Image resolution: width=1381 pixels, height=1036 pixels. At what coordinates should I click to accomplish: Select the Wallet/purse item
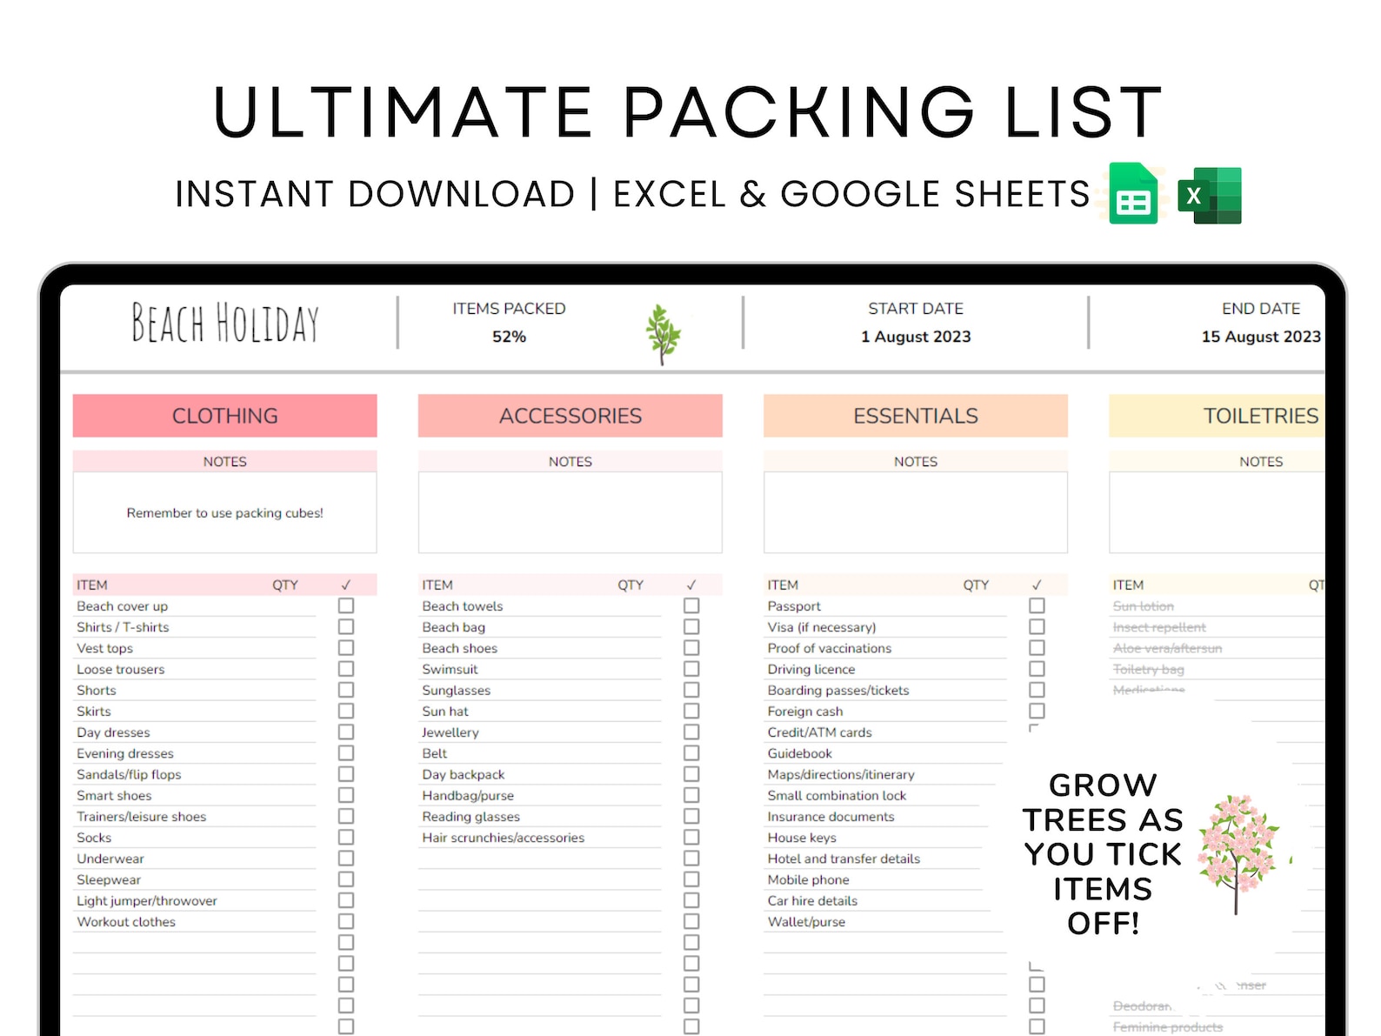pyautogui.click(x=806, y=922)
